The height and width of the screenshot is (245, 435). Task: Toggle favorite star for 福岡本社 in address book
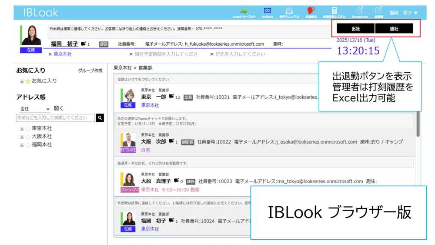(x=28, y=145)
